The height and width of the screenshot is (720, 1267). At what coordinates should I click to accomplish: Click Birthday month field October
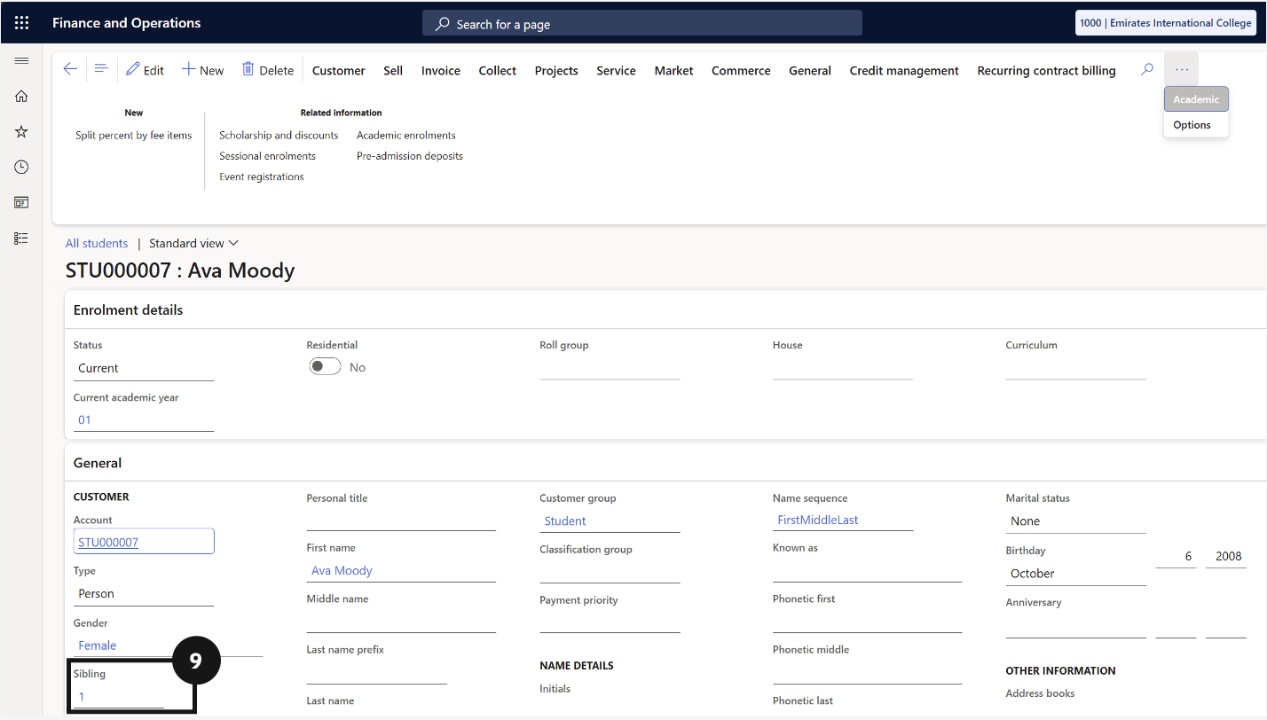tap(1076, 574)
